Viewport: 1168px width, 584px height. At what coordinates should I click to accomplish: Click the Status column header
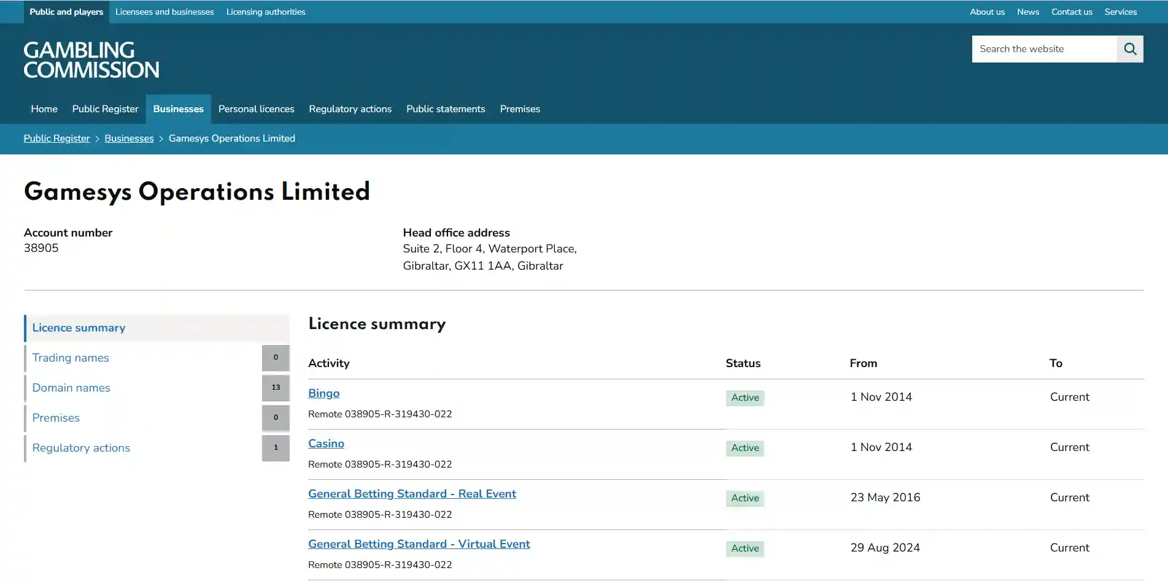(x=743, y=363)
